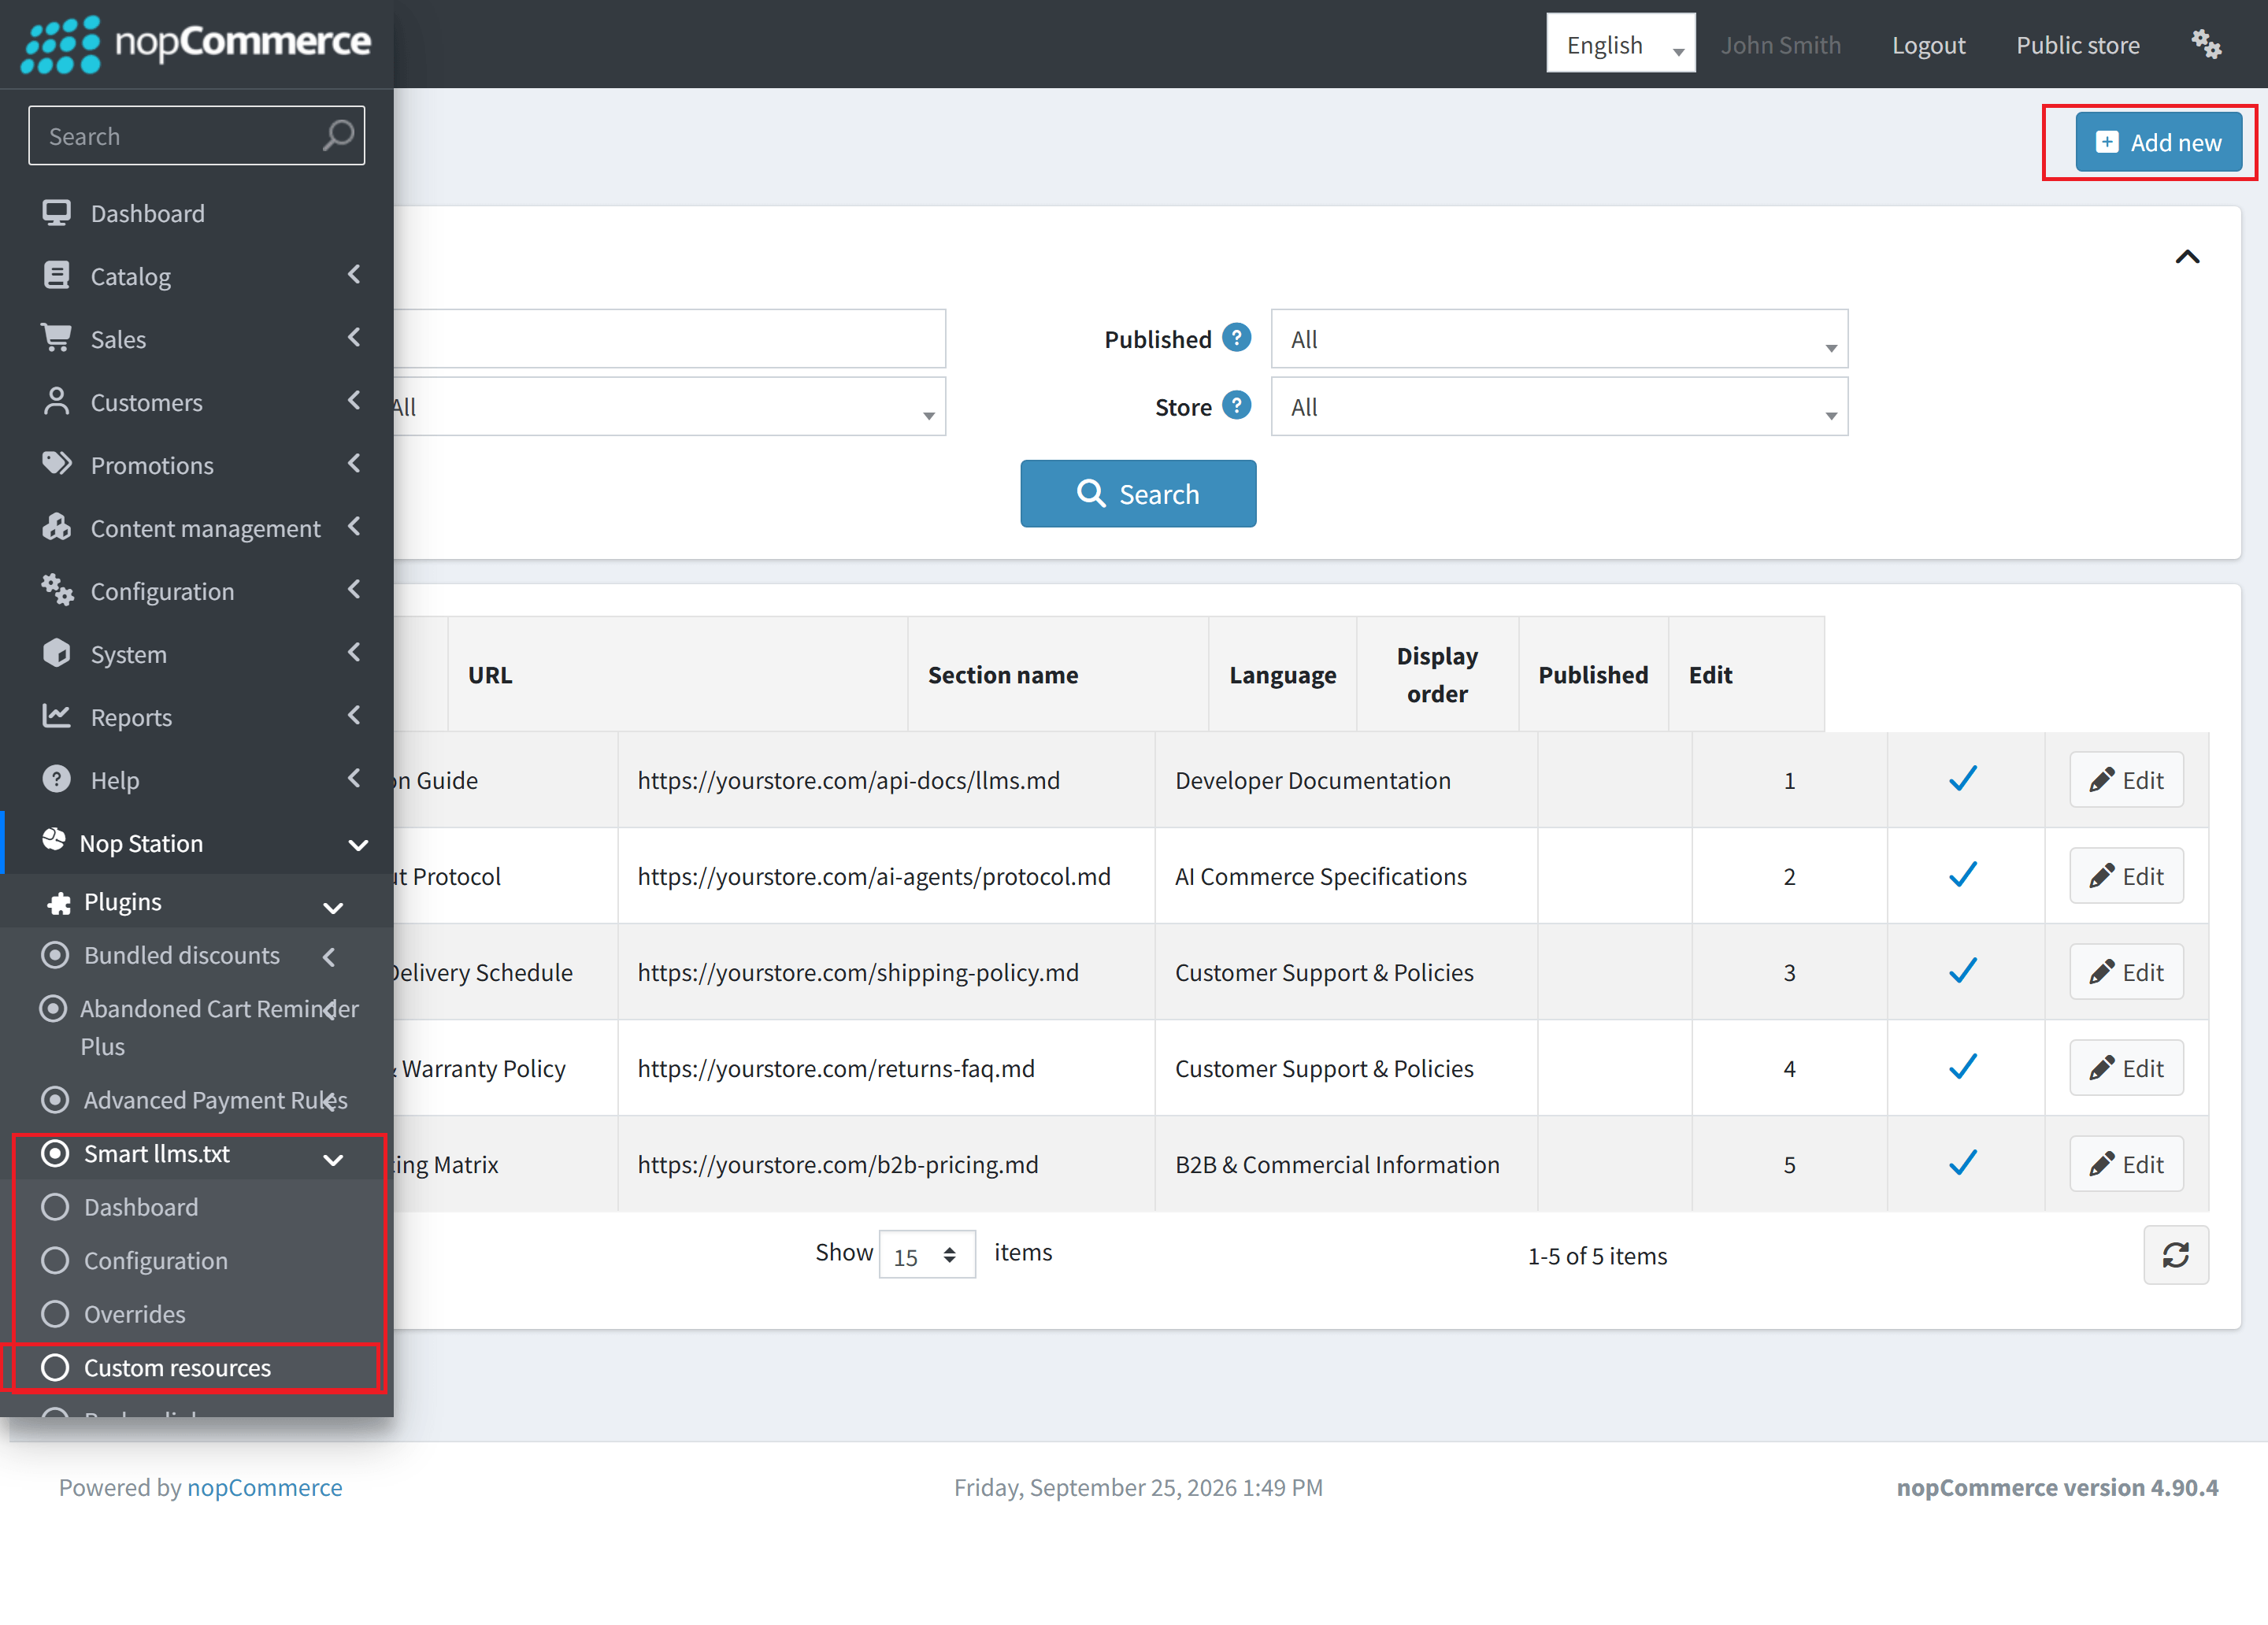Click the settings gears icon in top bar
Viewport: 2268px width, 1625px height.
click(2205, 44)
